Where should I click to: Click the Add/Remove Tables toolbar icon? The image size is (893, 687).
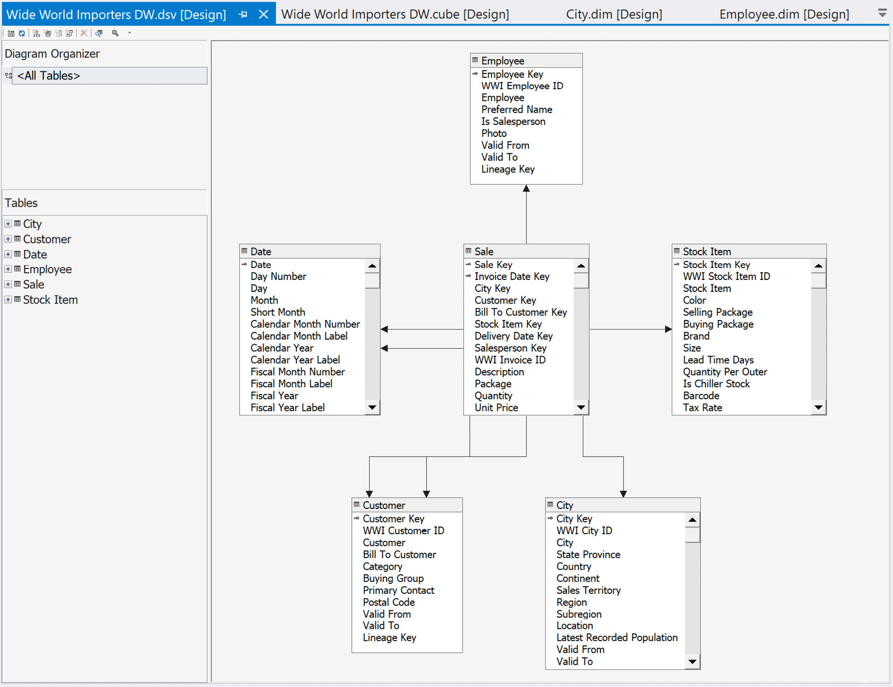[x=10, y=33]
